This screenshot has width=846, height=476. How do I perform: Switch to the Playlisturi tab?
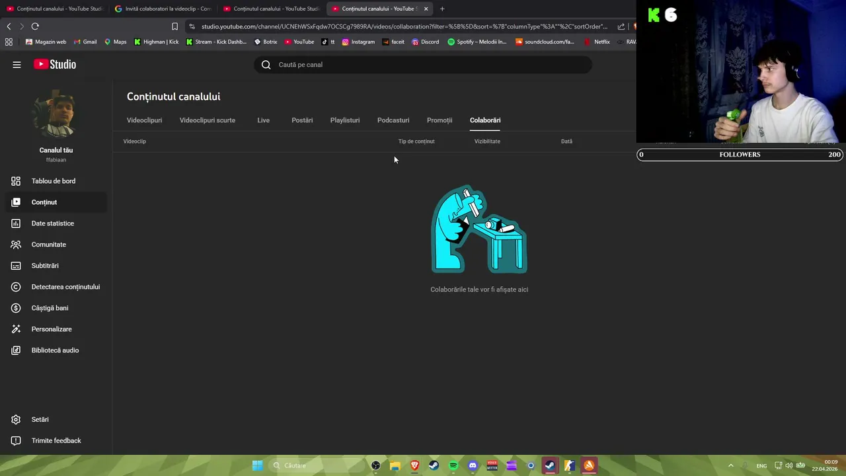click(x=345, y=120)
